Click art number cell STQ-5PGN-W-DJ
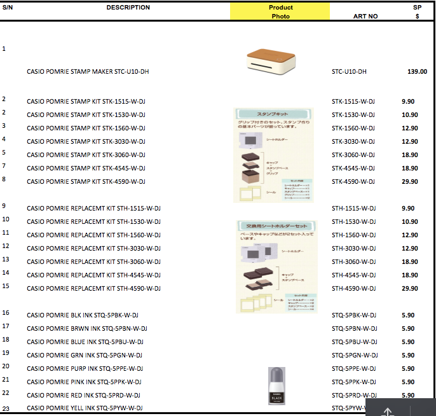 point(355,355)
